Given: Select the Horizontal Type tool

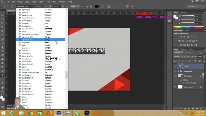Looking at the screenshot, I should tap(2, 75).
